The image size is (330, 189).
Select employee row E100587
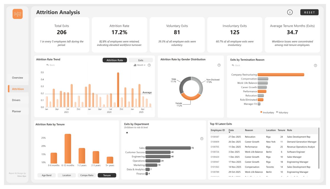pyautogui.click(x=263, y=137)
